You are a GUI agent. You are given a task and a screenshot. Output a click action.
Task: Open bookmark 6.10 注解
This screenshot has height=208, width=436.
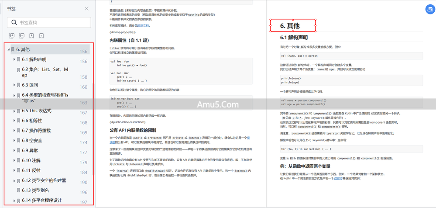[x=31, y=160]
